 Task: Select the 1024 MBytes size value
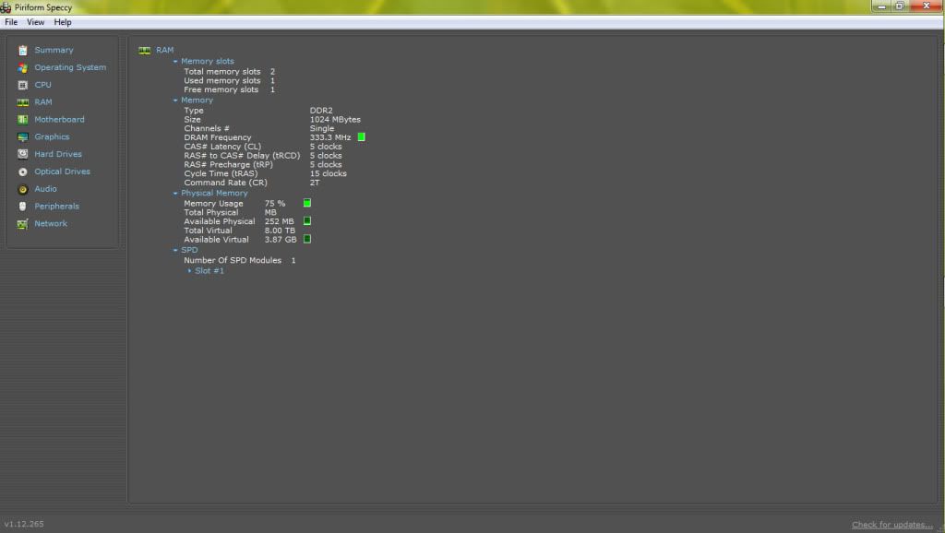(x=335, y=120)
